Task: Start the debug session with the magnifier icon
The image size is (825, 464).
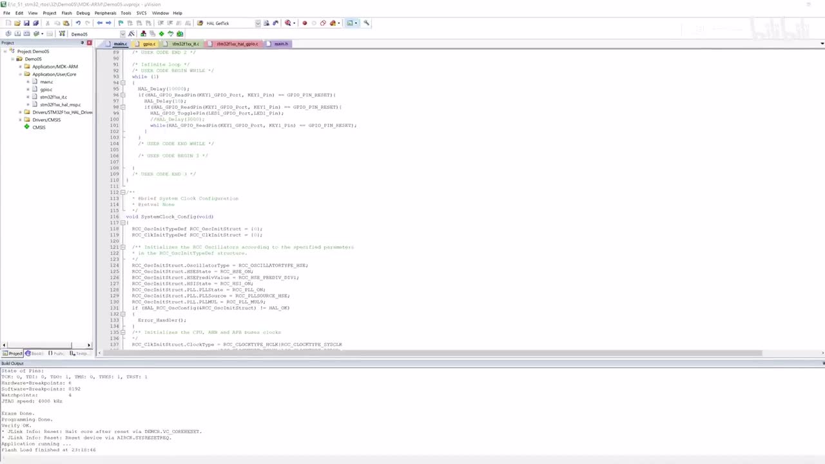Action: 287,23
